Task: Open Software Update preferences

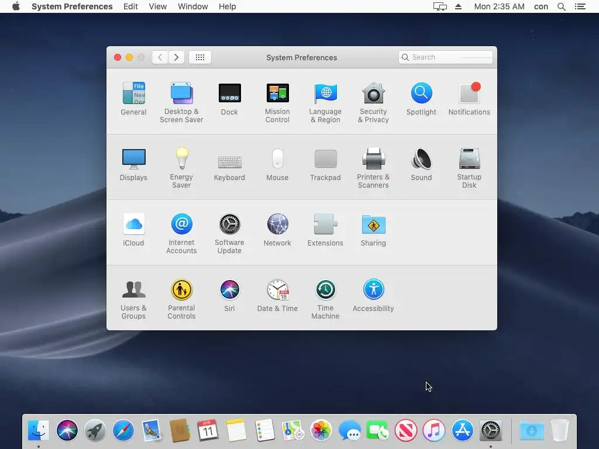Action: [x=229, y=234]
